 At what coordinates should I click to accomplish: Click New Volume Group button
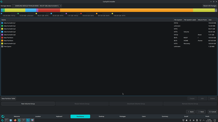click(28, 104)
